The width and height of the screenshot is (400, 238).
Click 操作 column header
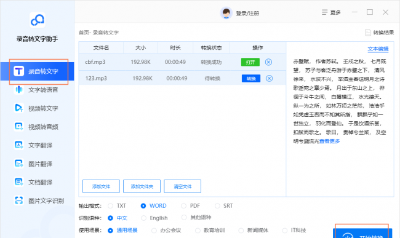[258, 47]
